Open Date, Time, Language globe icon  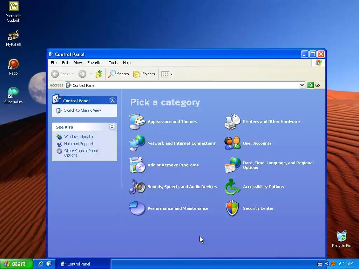pos(232,165)
